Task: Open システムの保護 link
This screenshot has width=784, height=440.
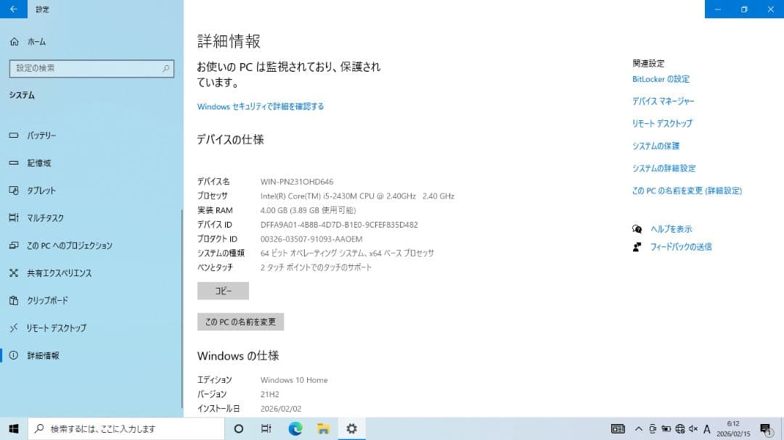Action: click(x=656, y=146)
